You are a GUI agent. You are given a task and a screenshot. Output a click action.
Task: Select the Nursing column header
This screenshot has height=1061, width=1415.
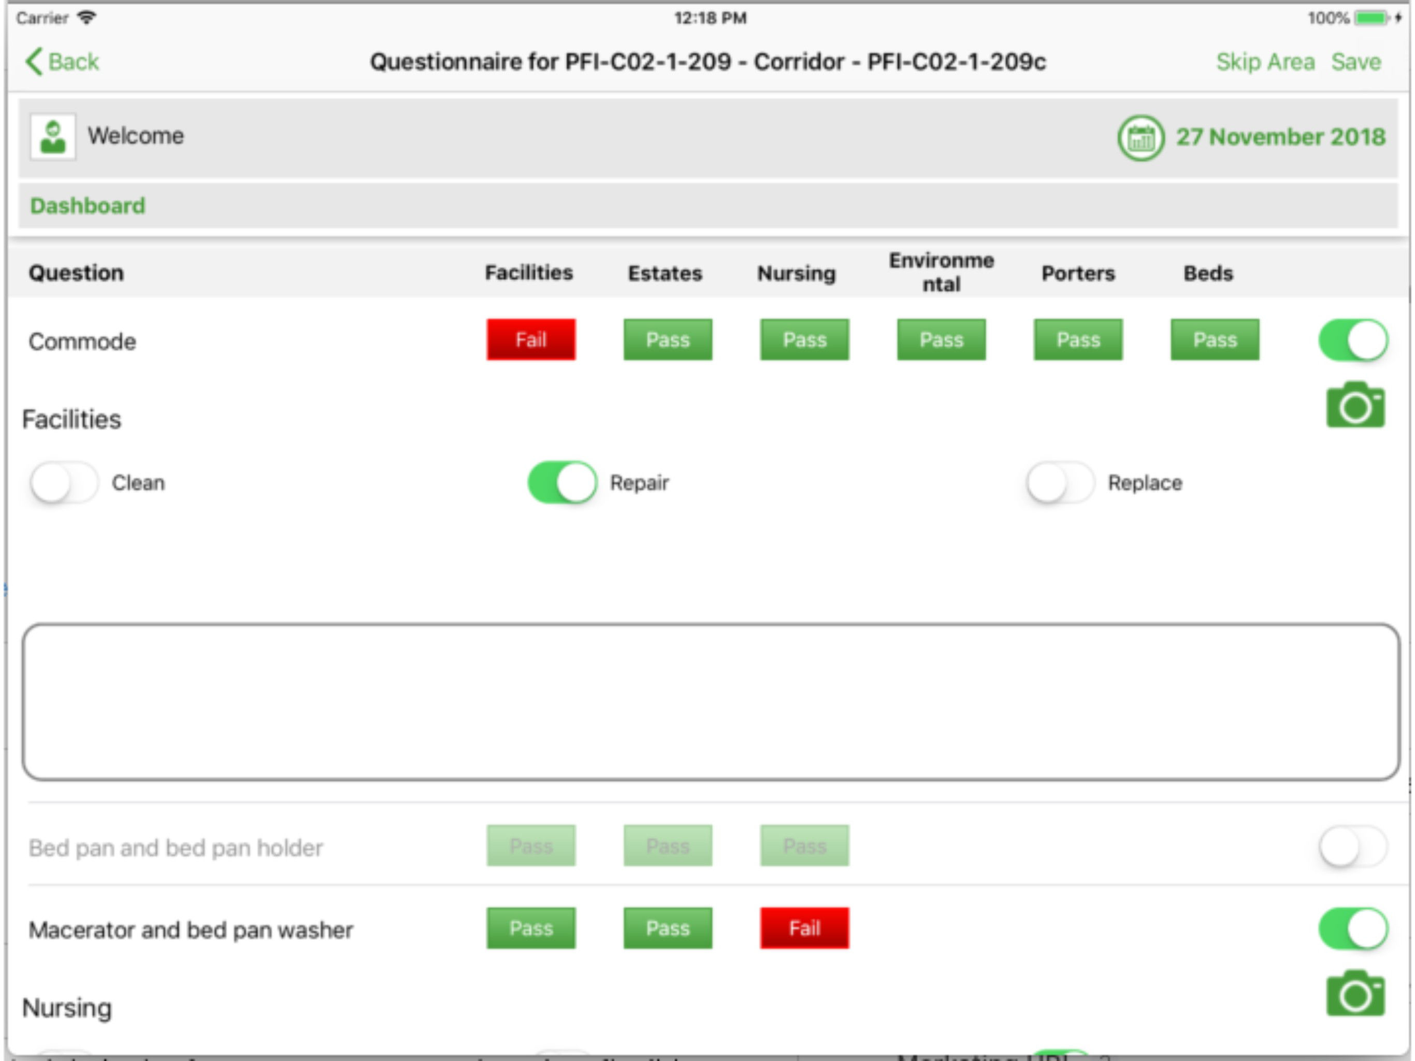797,274
